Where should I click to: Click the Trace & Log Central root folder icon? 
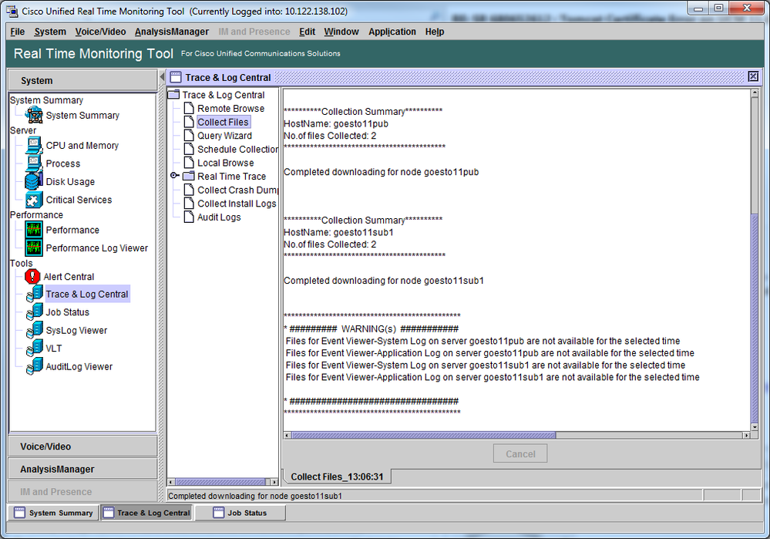tap(174, 94)
